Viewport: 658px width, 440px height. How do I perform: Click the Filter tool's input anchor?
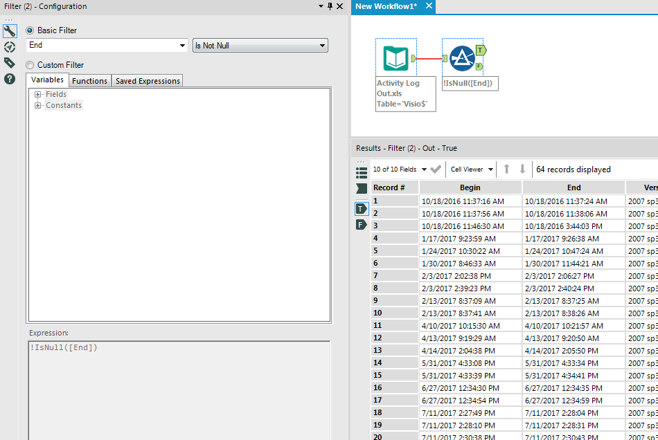[445, 58]
